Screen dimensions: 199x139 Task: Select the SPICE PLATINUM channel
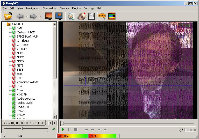tap(27, 36)
